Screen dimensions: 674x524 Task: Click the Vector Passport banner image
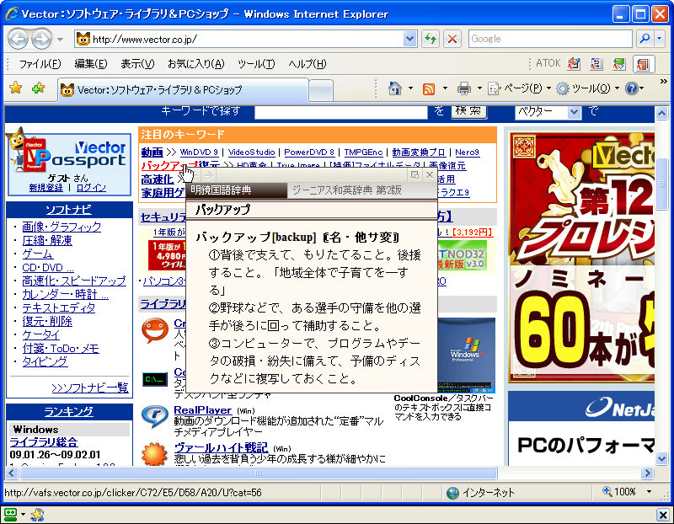69,163
